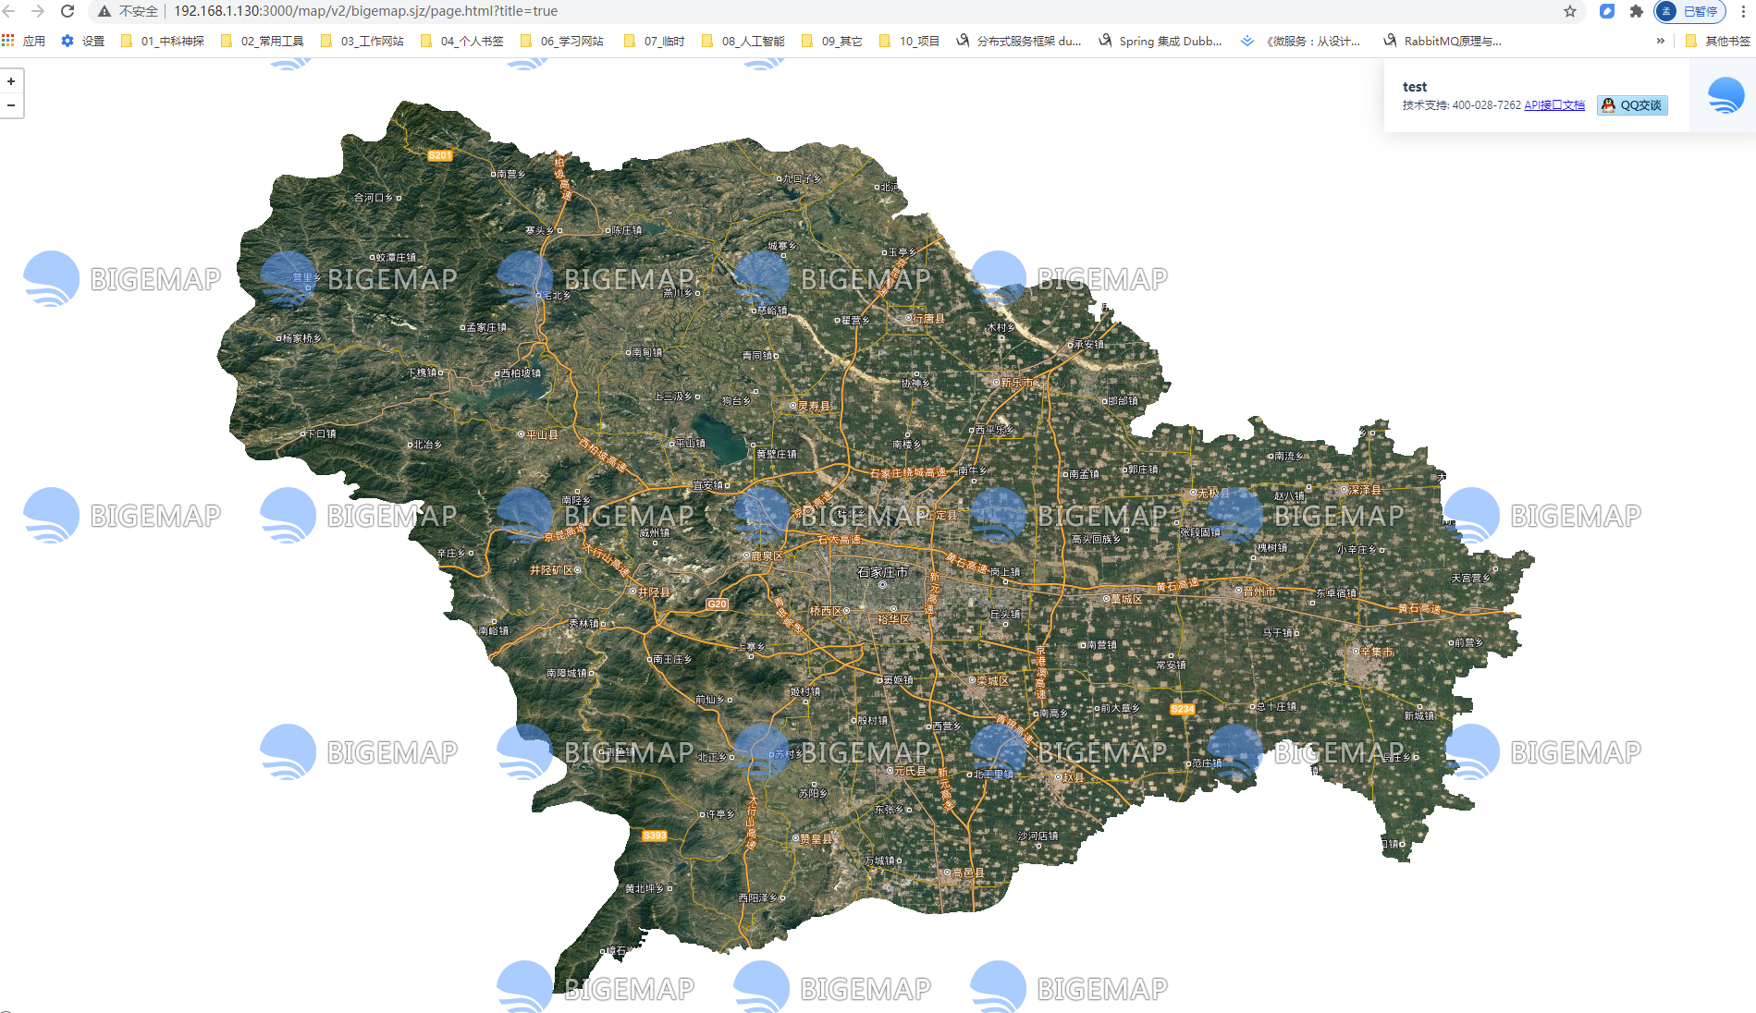Open the 04_个人书签 bookmark folder
Viewport: 1756px width, 1013px height.
pos(462,41)
